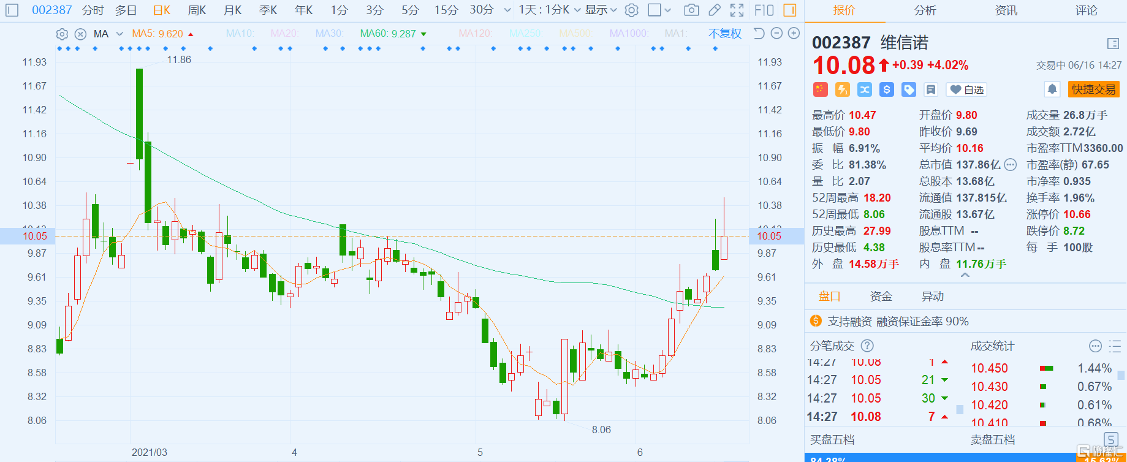Click the trade scrollbar beside 分笔成交 list
The height and width of the screenshot is (462, 1127).
tap(960, 409)
